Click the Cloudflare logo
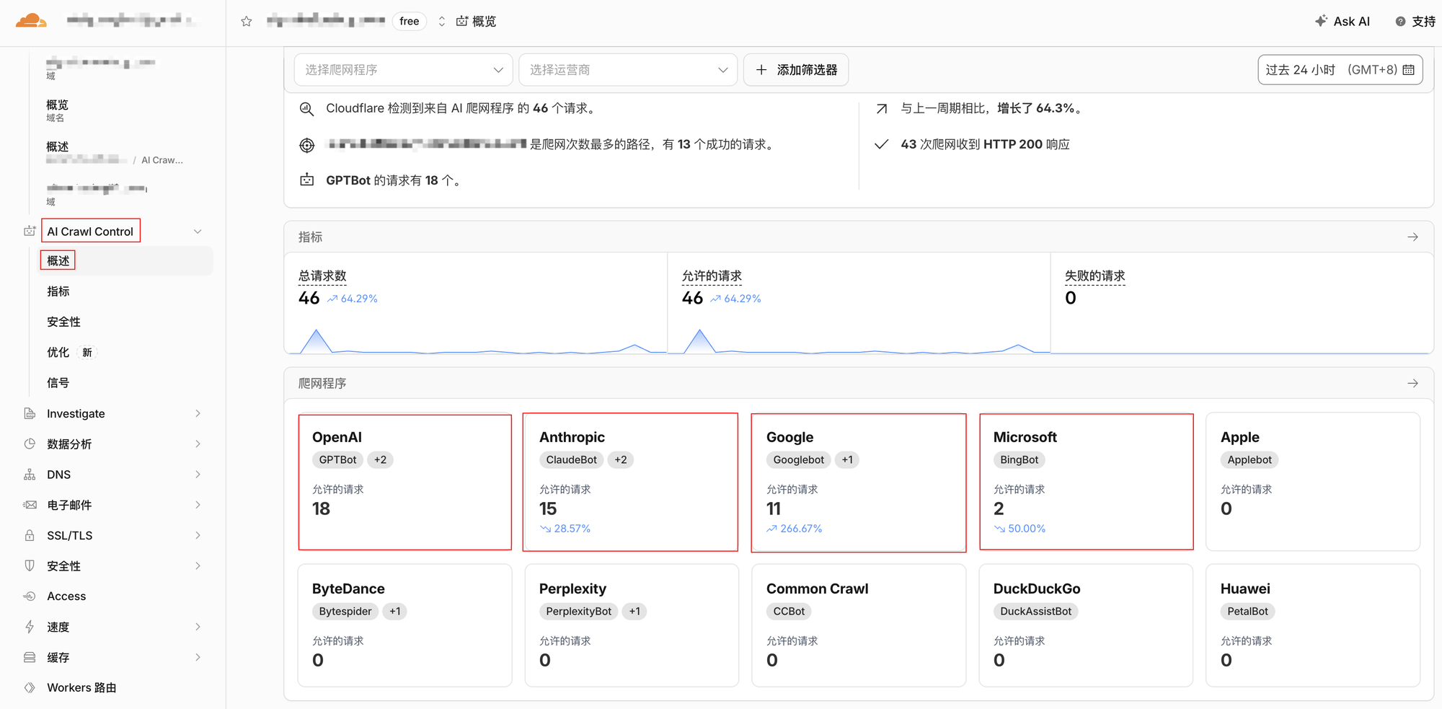 pos(31,21)
